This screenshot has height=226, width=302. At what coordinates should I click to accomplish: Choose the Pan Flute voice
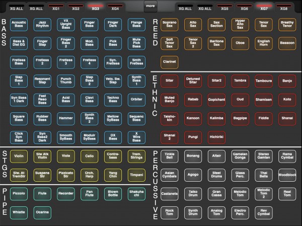coord(90,194)
